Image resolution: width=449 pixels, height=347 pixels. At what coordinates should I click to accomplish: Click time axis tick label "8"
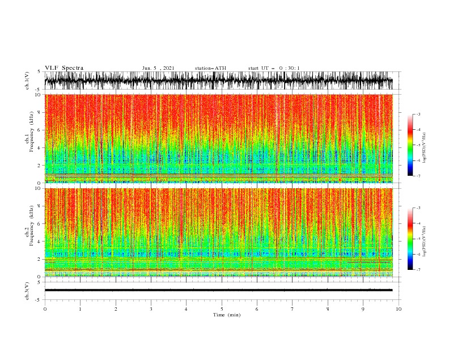point(328,309)
